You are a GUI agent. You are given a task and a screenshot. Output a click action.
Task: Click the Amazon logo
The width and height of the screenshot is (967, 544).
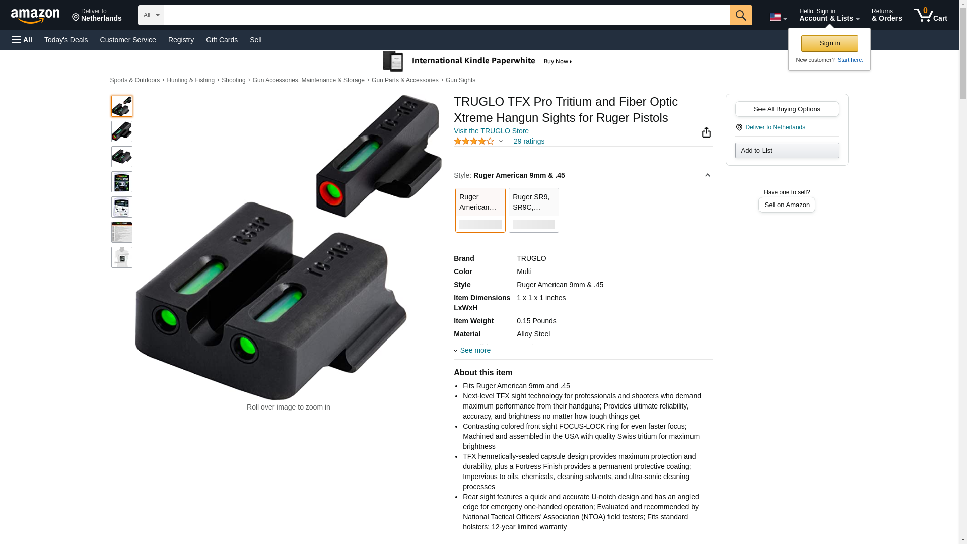[35, 16]
